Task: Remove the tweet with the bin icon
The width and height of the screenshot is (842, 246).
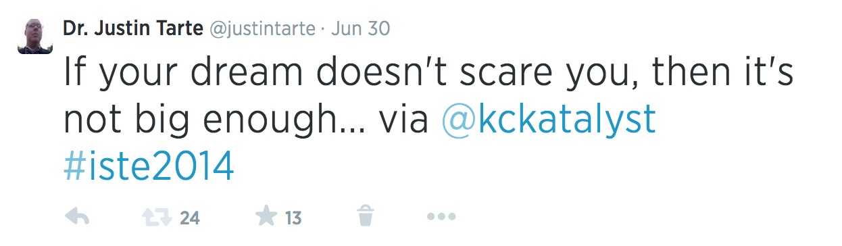Action: [365, 217]
